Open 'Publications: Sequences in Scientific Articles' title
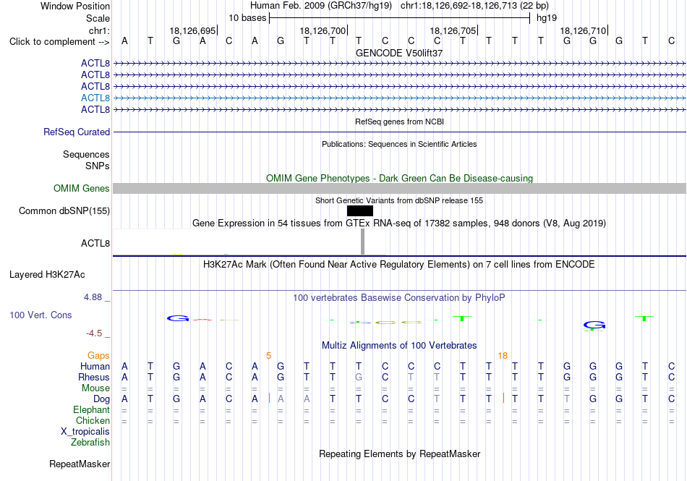 [399, 144]
